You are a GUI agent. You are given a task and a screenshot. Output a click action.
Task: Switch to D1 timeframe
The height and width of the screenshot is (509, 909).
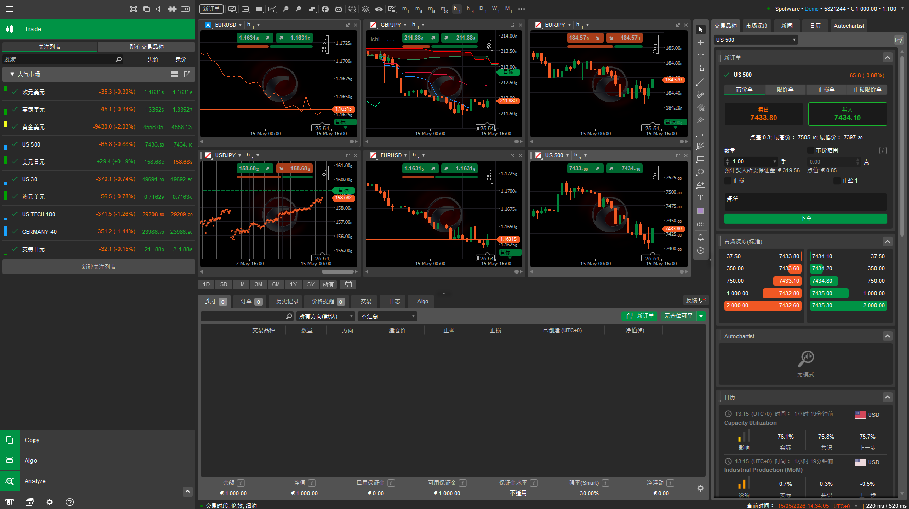(x=482, y=9)
